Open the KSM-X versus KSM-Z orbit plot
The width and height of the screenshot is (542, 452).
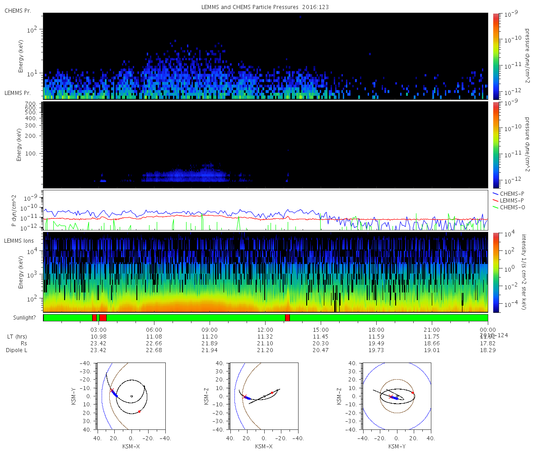[x=264, y=396]
